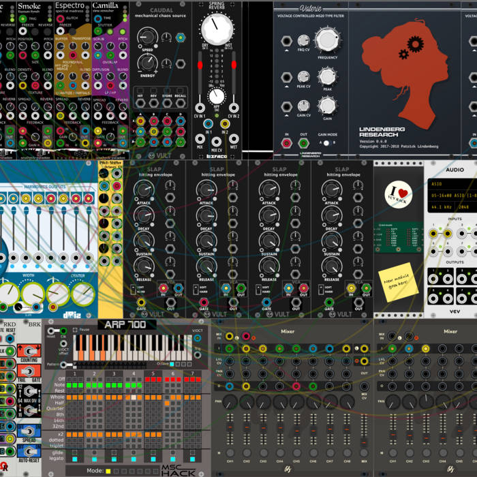The image size is (477, 477).
Task: Enable the ARP 700 Pause checkbox
Action: (74, 330)
